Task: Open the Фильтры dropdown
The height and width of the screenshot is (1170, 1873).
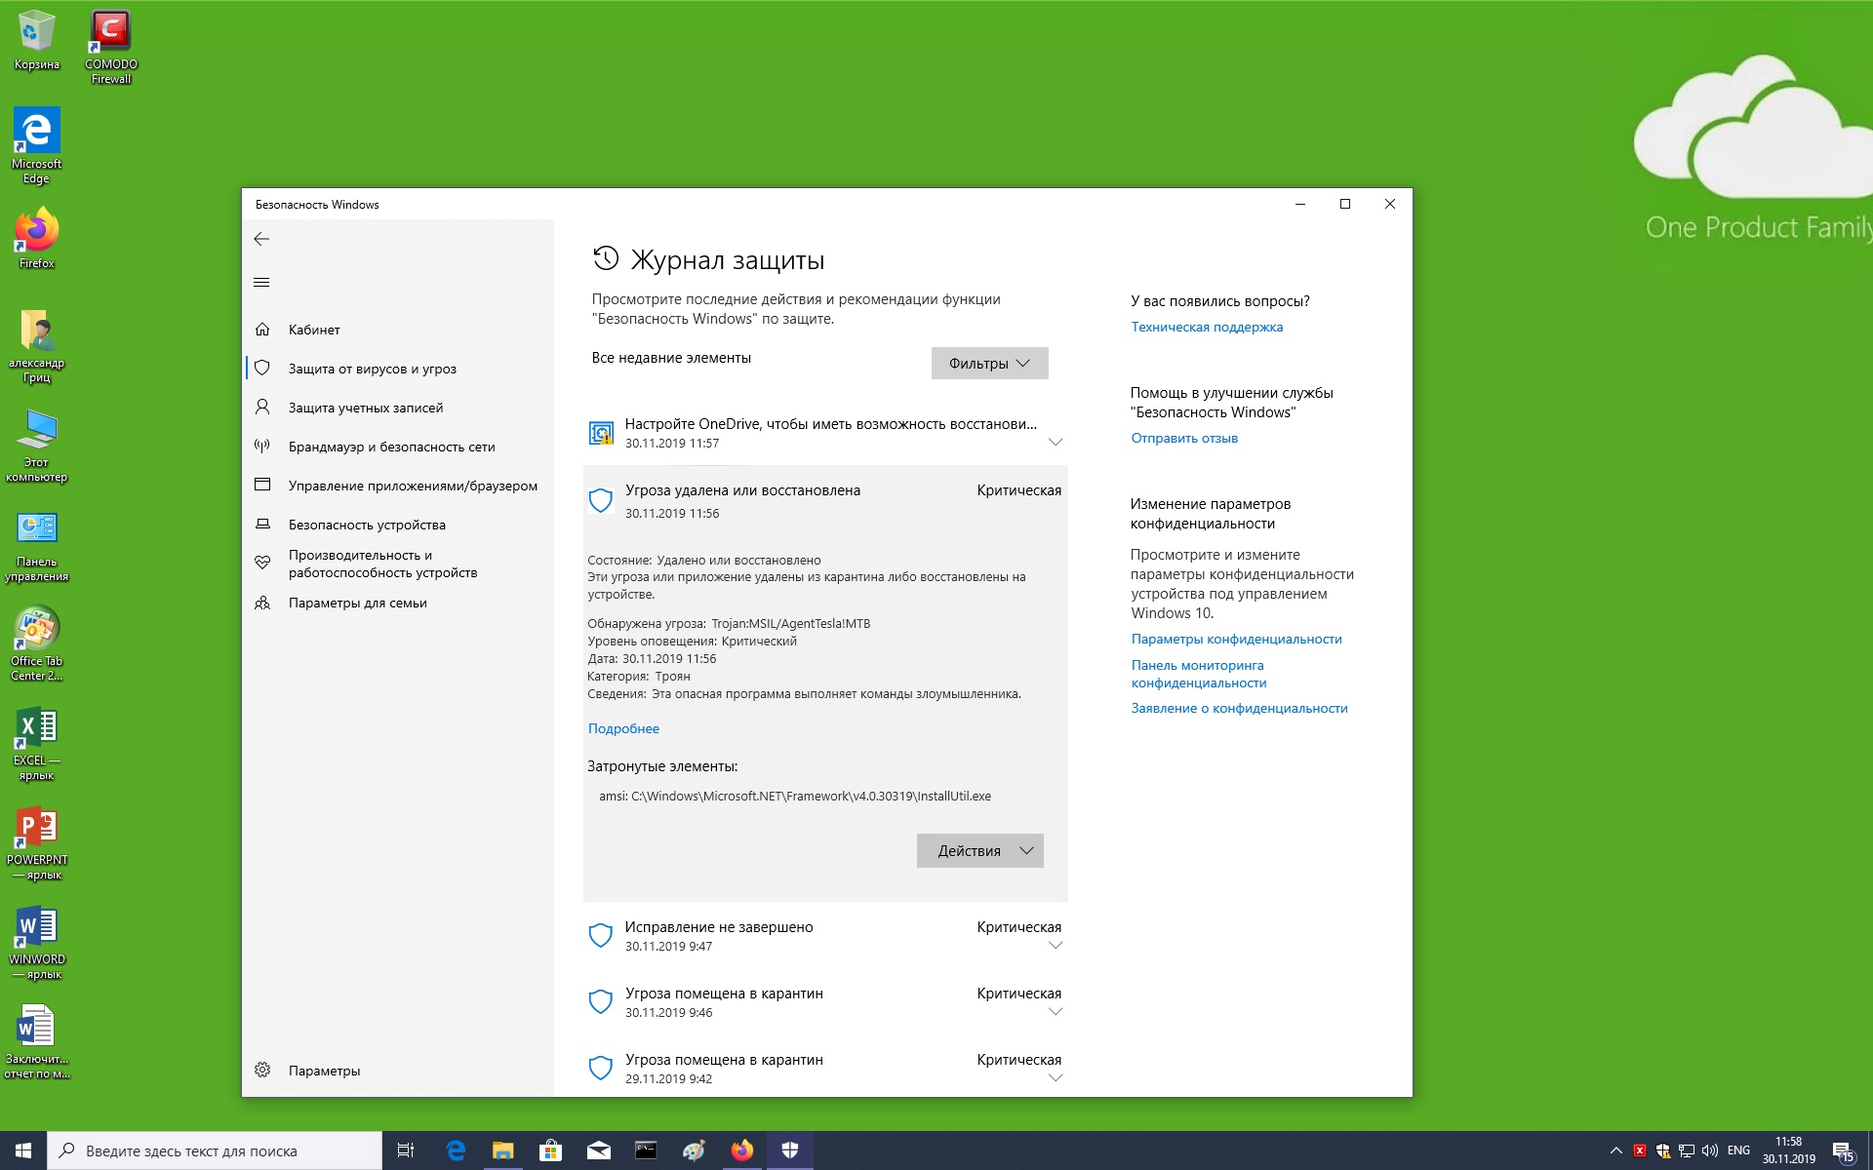Action: (989, 364)
